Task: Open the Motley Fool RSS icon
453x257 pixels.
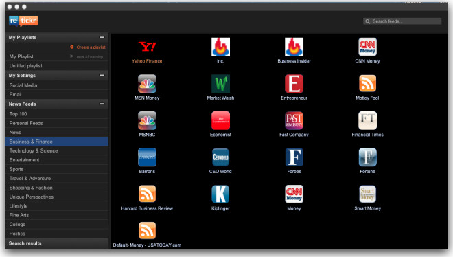Action: point(367,84)
